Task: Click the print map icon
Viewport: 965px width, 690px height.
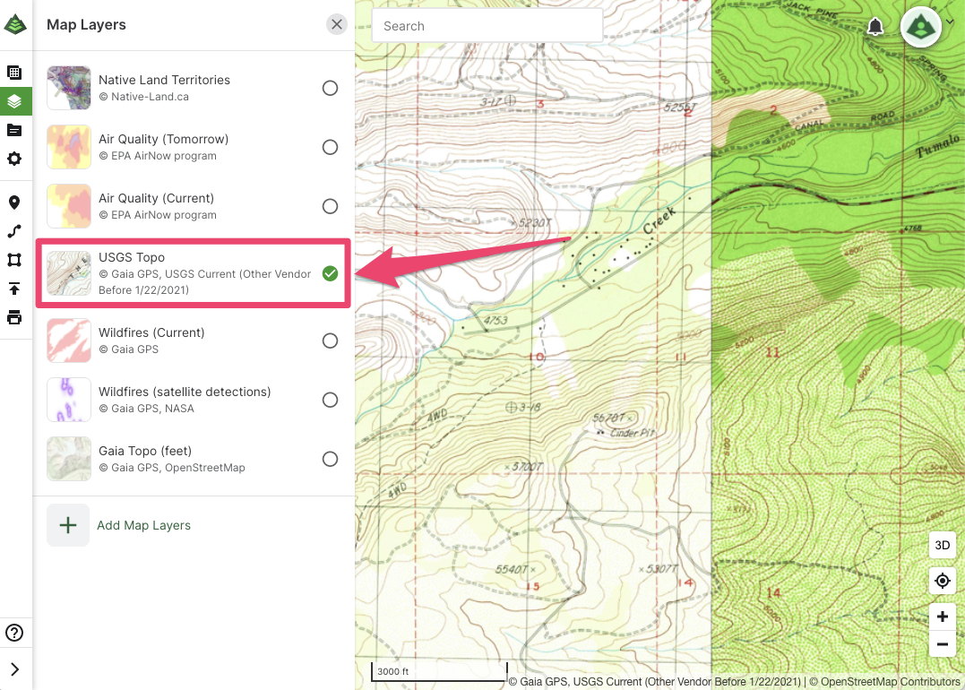Action: pos(14,317)
